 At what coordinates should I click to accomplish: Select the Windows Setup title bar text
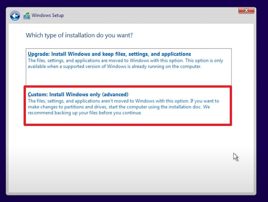(x=48, y=15)
